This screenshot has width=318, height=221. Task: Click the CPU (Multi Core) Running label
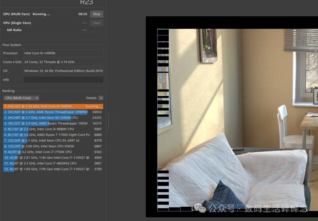coord(26,14)
